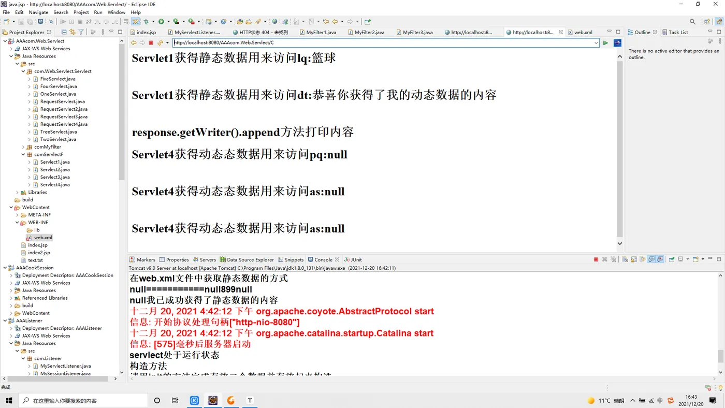Toggle Scroll Lock in the Console
Viewport: 725px width, 408px height.
[634, 259]
